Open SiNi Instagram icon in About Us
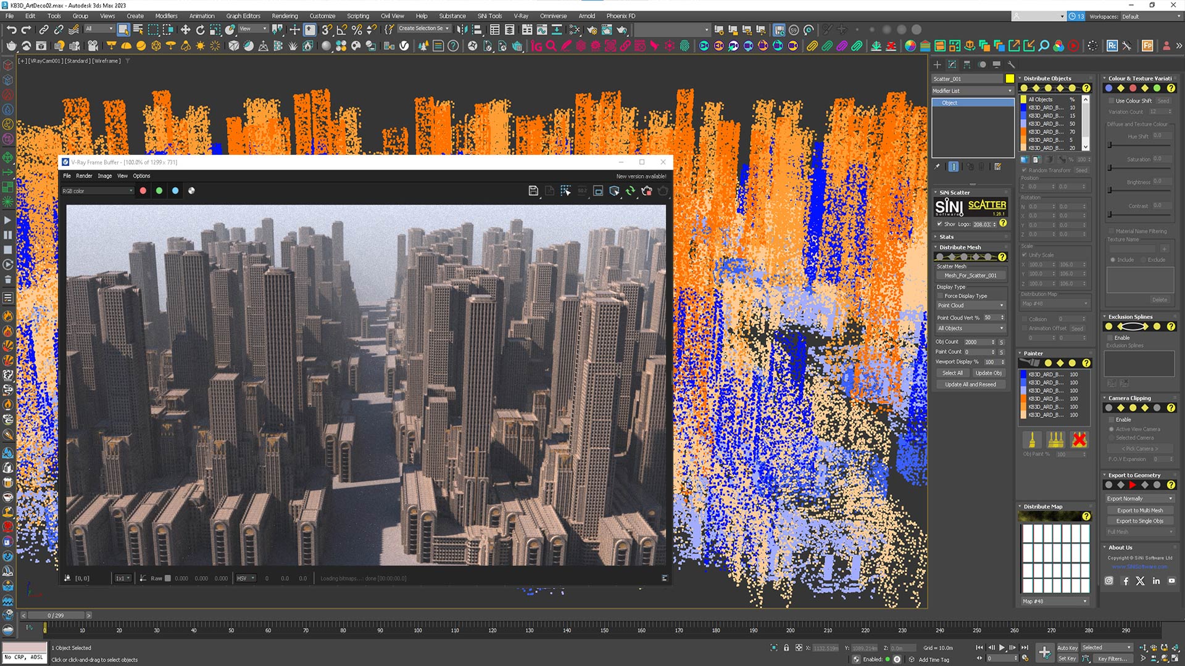This screenshot has height=666, width=1185. (1109, 581)
